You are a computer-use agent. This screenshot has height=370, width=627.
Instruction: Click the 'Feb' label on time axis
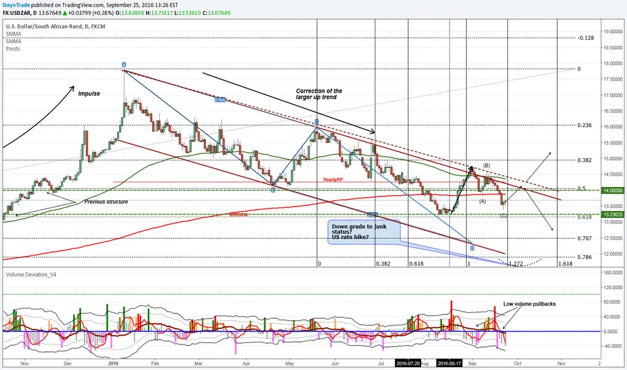tap(155, 363)
